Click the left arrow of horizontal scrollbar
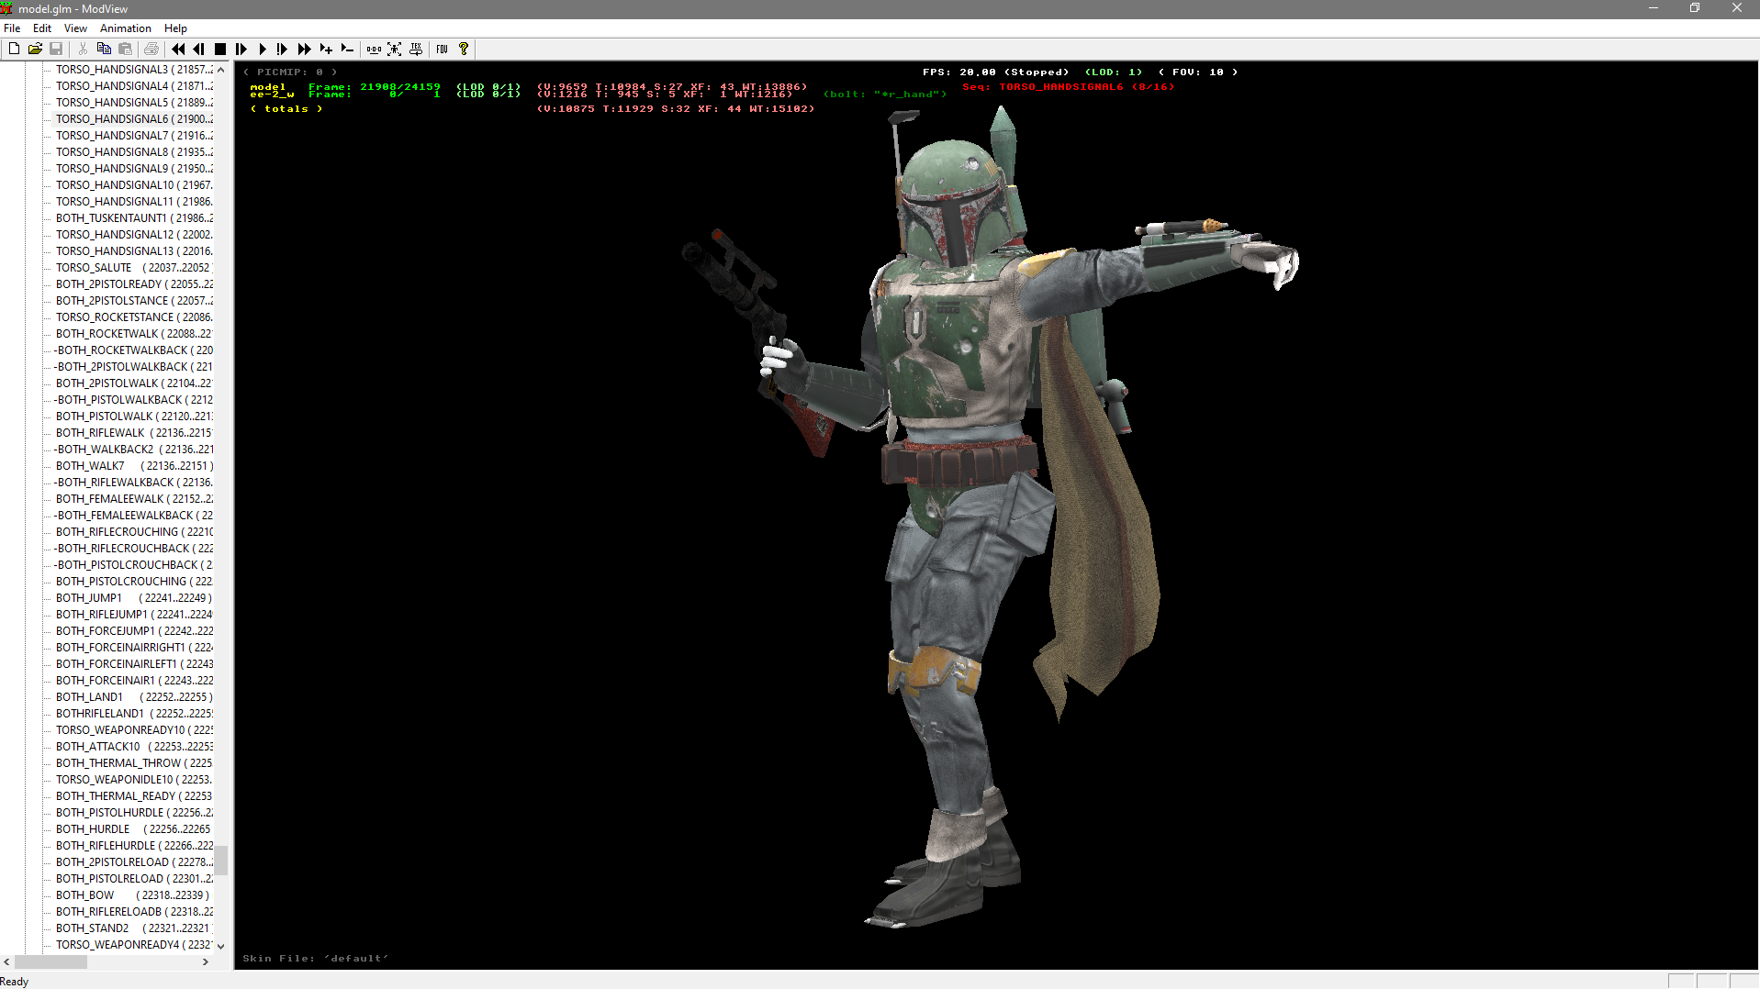 [7, 962]
